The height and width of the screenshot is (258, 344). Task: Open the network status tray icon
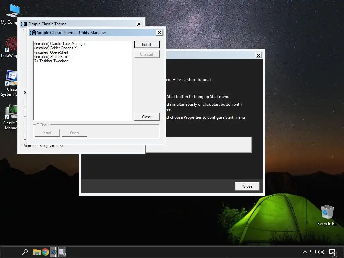click(313, 252)
